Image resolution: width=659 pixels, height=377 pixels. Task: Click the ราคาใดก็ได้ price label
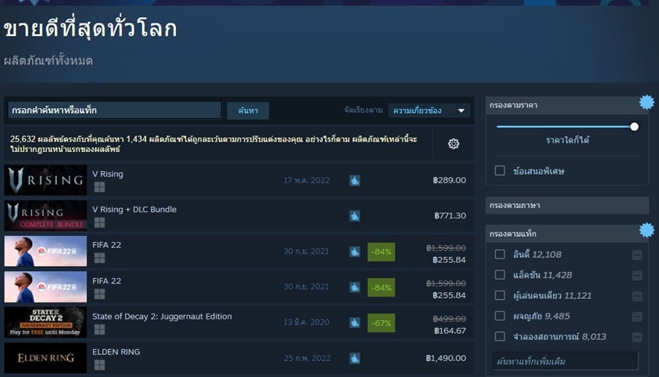pyautogui.click(x=567, y=140)
